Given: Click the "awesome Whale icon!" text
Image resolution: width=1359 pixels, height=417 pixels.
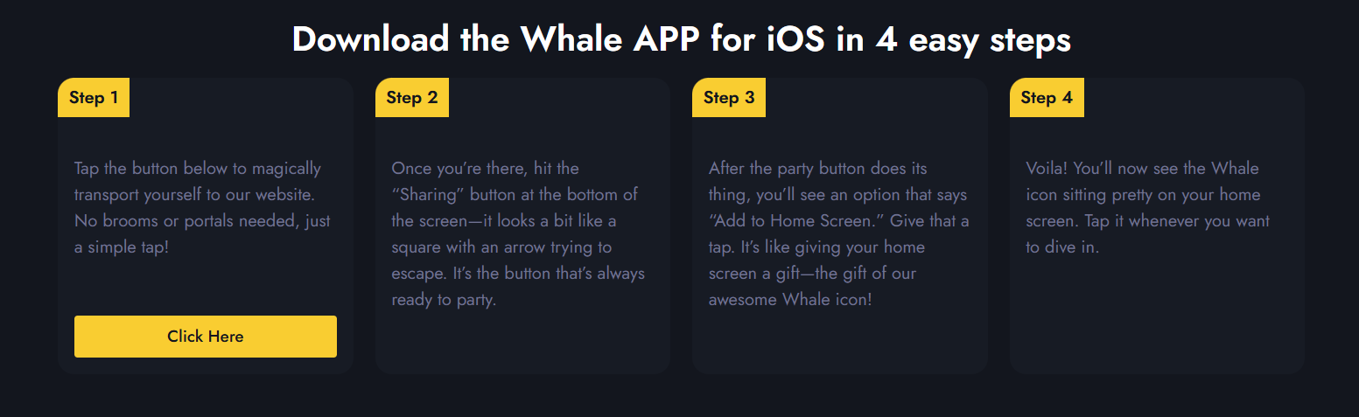Looking at the screenshot, I should coord(790,300).
